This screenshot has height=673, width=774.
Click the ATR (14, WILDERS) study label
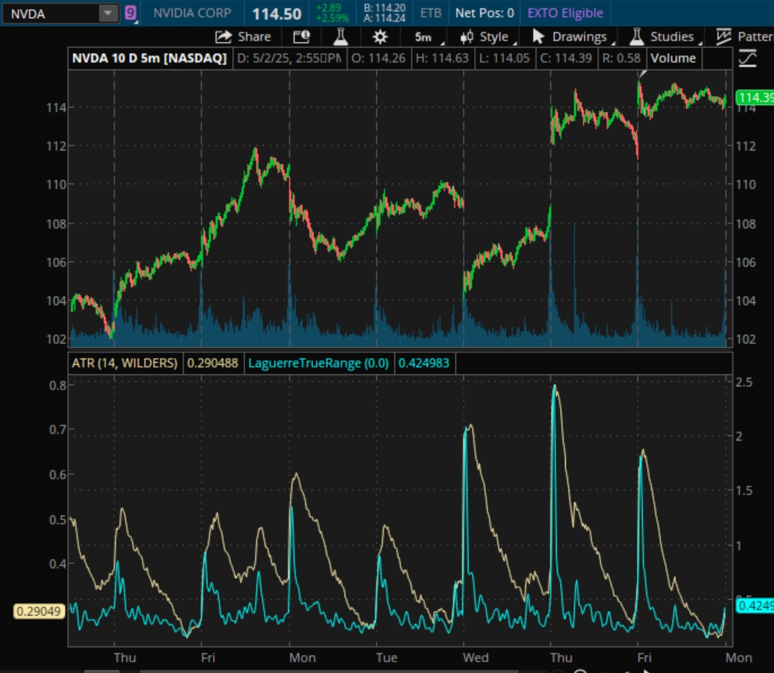click(x=124, y=364)
